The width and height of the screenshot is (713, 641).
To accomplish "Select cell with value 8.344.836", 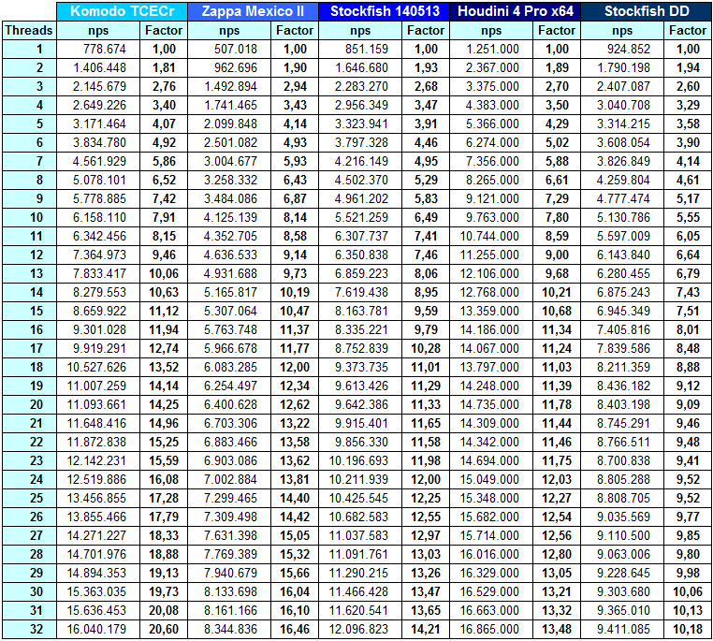I will pyautogui.click(x=229, y=629).
